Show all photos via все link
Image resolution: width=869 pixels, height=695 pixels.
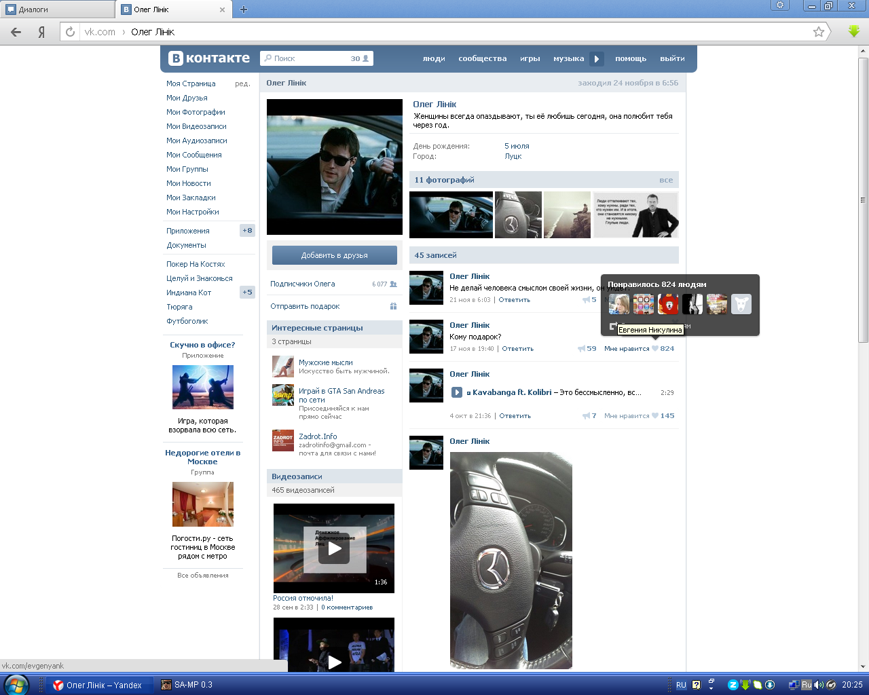pyautogui.click(x=665, y=180)
